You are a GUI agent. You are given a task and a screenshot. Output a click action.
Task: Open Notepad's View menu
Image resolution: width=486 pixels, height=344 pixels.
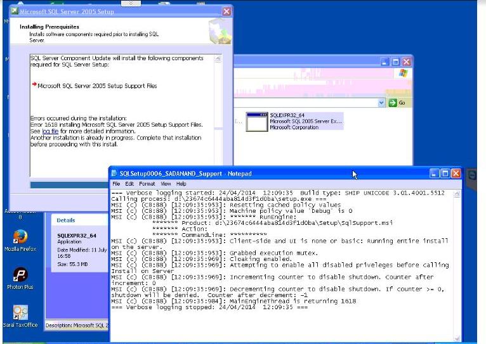pos(166,184)
